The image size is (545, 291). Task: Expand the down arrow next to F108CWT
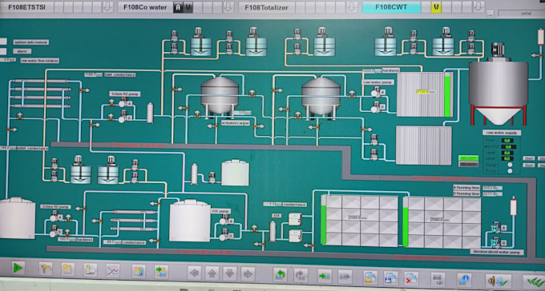tap(478, 7)
